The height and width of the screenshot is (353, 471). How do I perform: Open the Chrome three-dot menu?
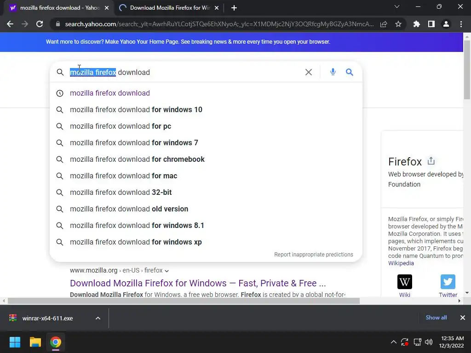(461, 24)
